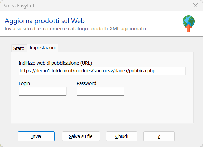Send the catalog with the Invia button

(x=36, y=136)
